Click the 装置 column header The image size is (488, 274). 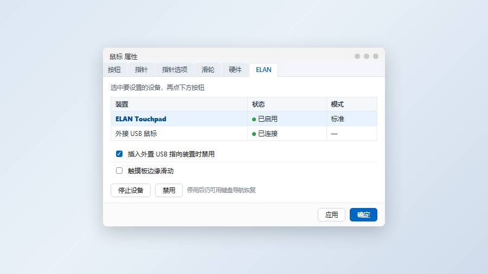pos(179,105)
